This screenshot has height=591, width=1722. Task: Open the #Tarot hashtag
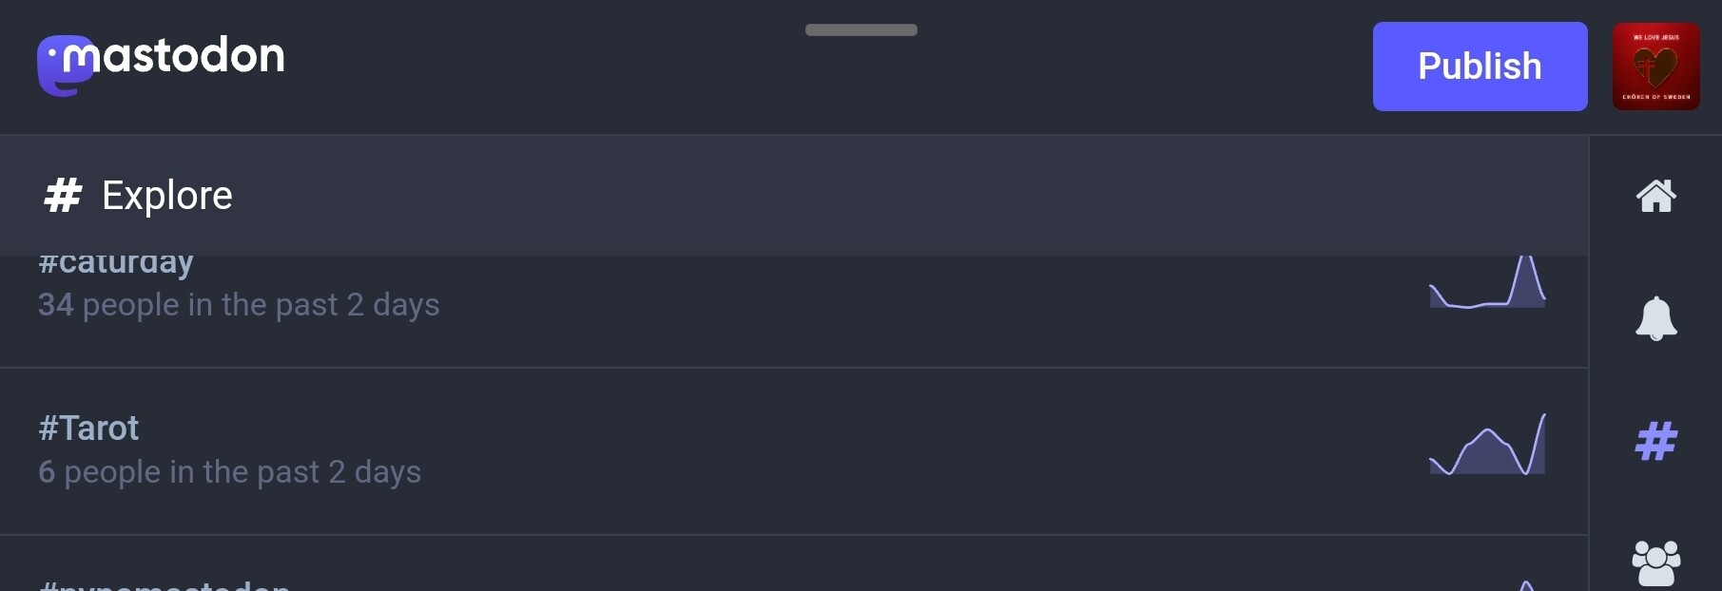88,429
